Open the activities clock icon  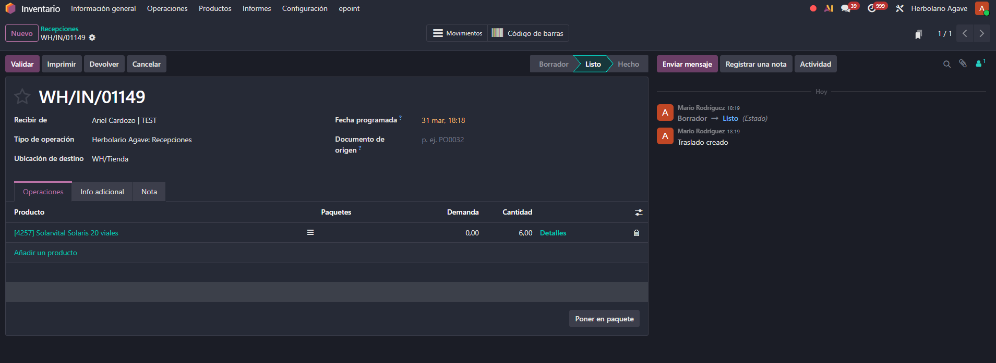pyautogui.click(x=872, y=9)
